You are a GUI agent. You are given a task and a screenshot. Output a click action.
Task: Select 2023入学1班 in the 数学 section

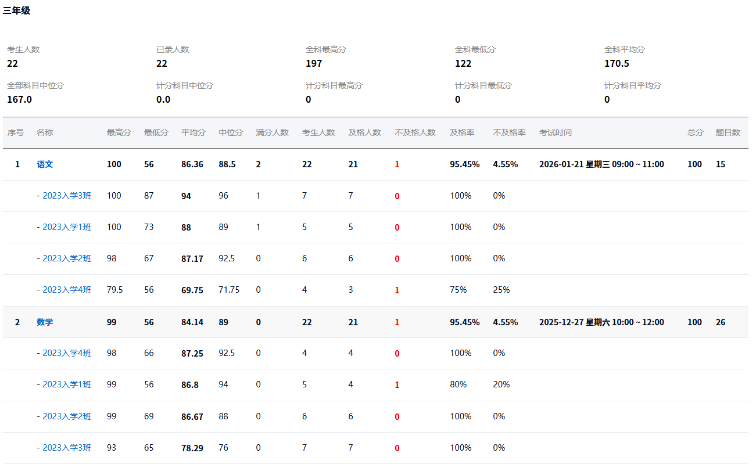pos(66,384)
